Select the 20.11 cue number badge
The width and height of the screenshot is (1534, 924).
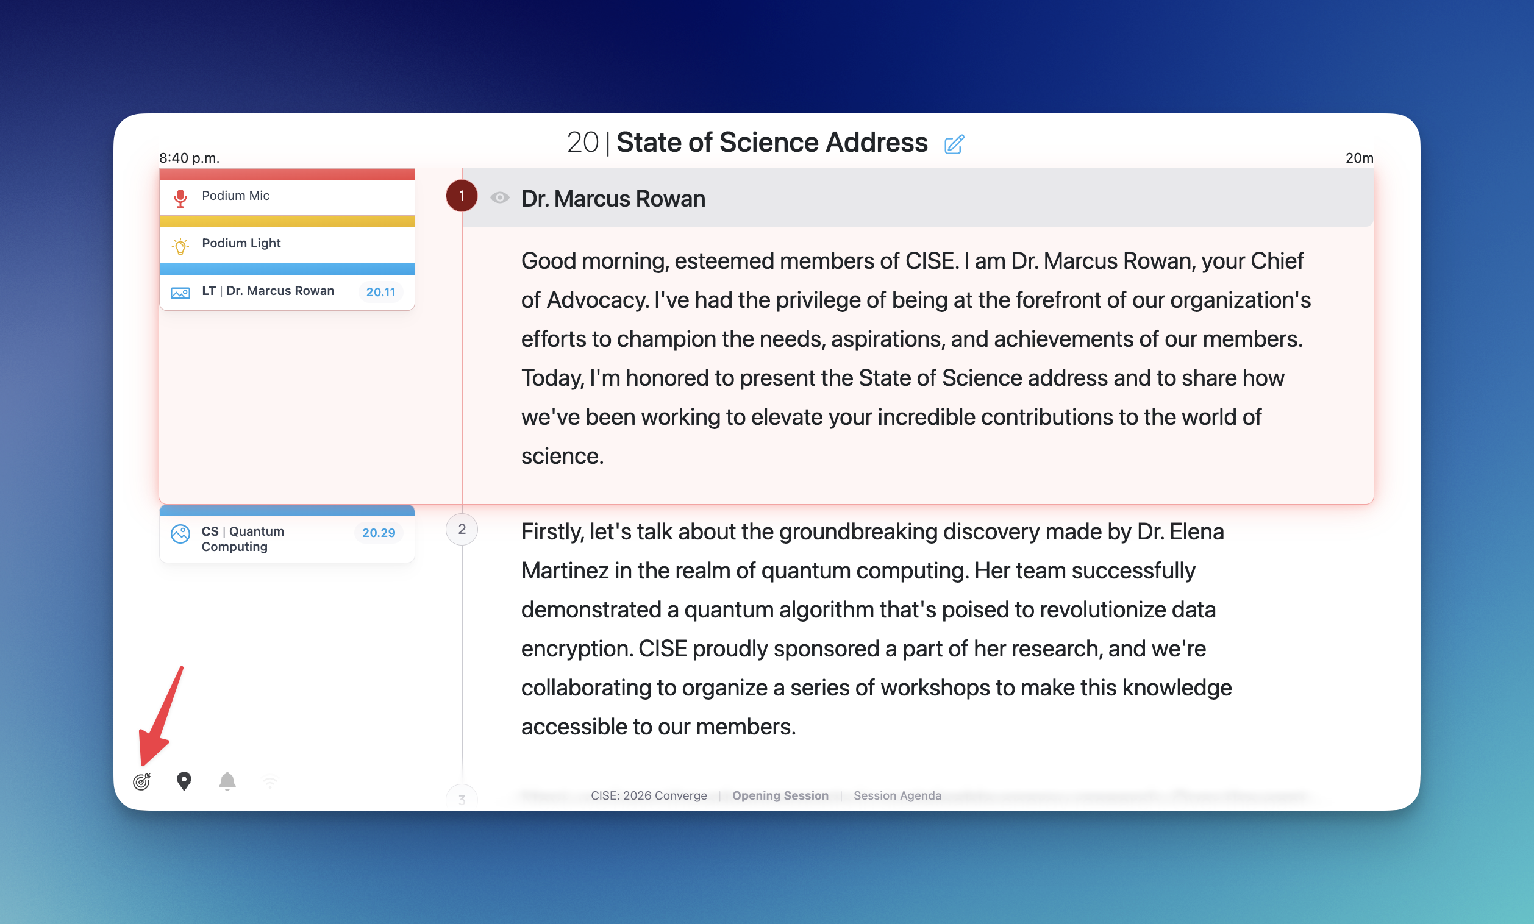[x=380, y=292]
